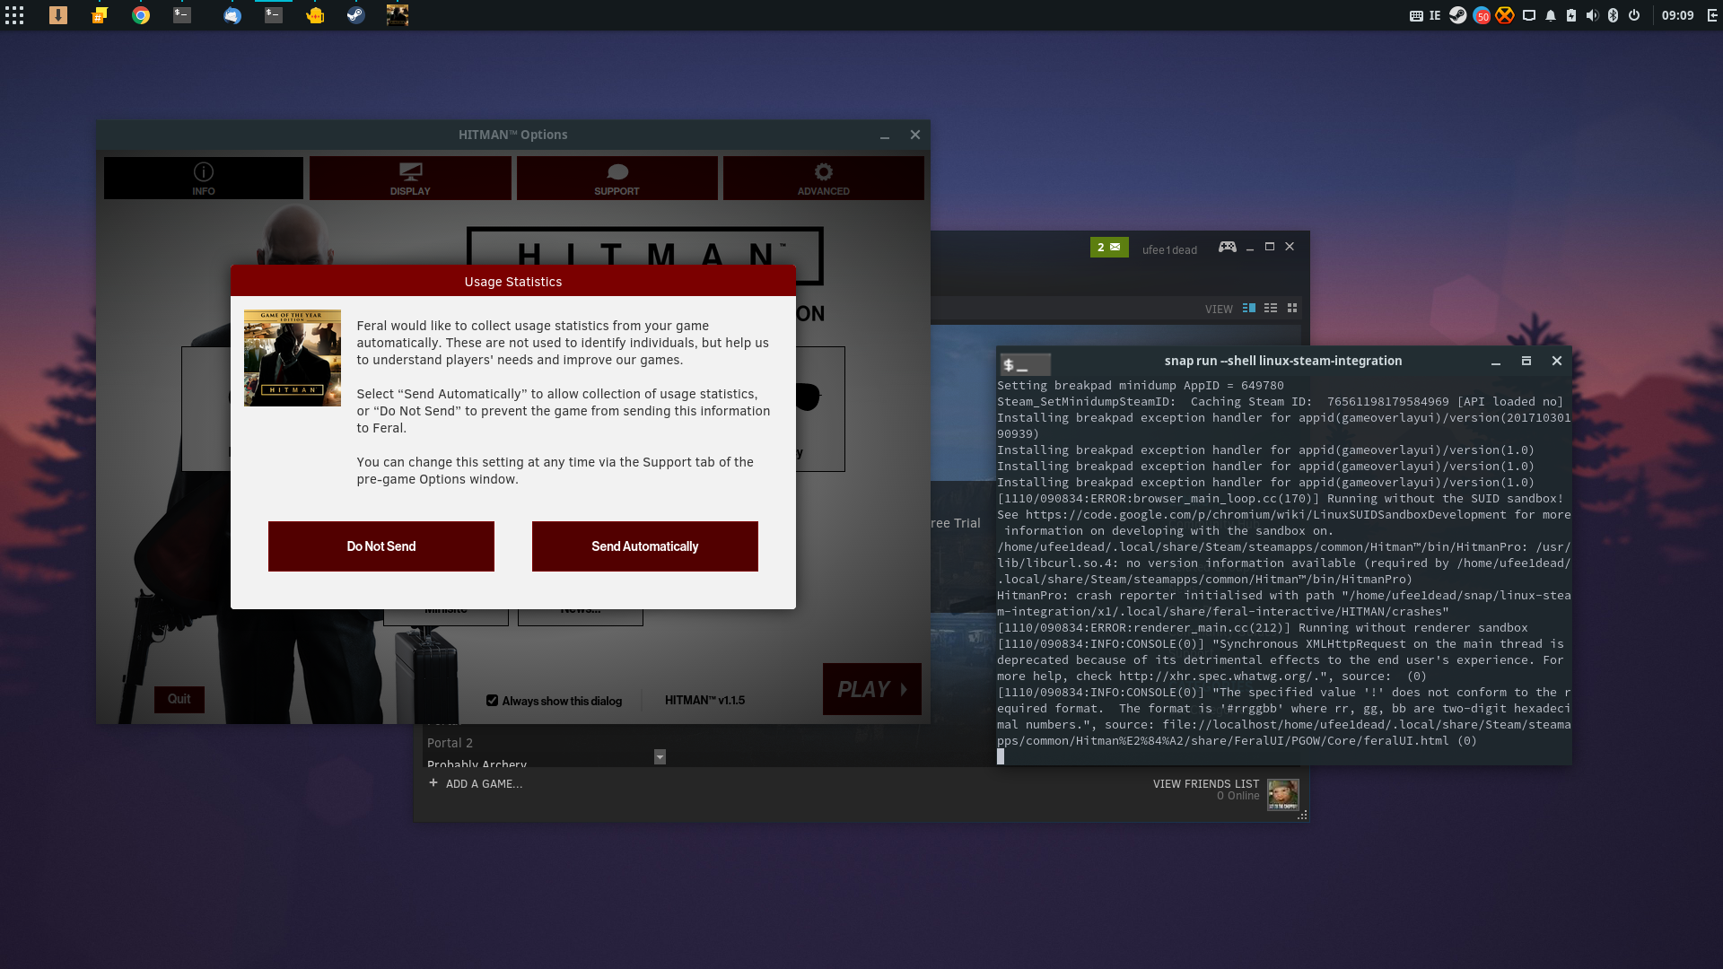Switch to the HITMAN task in panel
The width and height of the screenshot is (1723, 969).
398,15
